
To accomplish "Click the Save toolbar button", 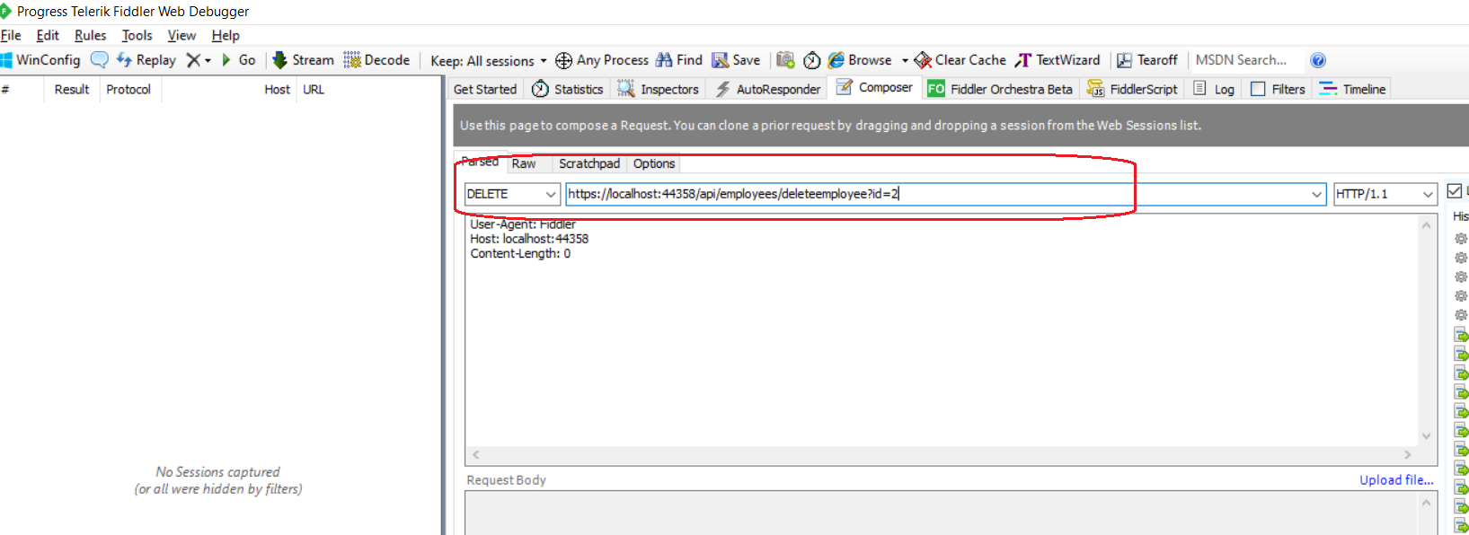I will pyautogui.click(x=736, y=60).
